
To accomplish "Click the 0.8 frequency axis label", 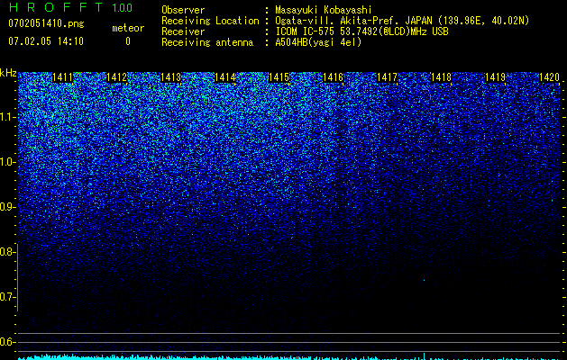I will (x=8, y=252).
